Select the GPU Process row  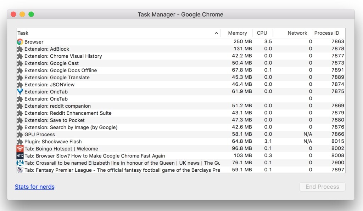pyautogui.click(x=180, y=135)
